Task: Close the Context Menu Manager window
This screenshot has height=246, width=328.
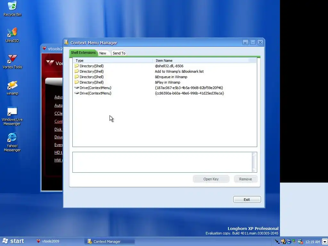Action: 260,43
